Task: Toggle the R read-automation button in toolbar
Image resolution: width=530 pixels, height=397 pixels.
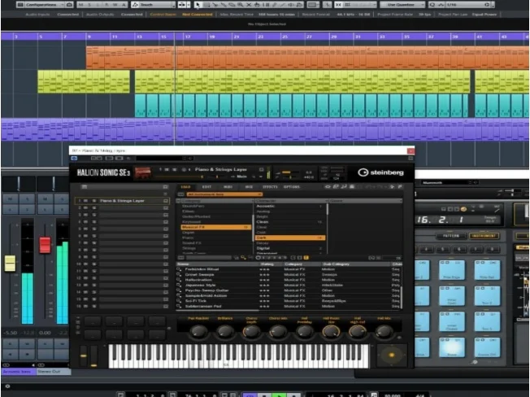Action: pos(106,5)
